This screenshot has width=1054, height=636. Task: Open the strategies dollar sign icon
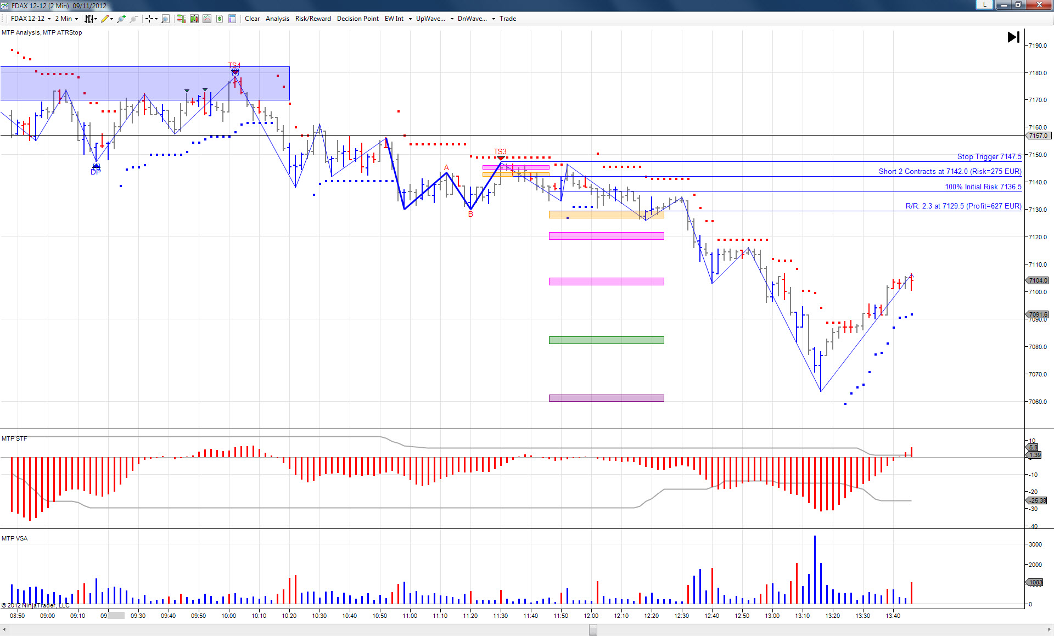click(220, 19)
